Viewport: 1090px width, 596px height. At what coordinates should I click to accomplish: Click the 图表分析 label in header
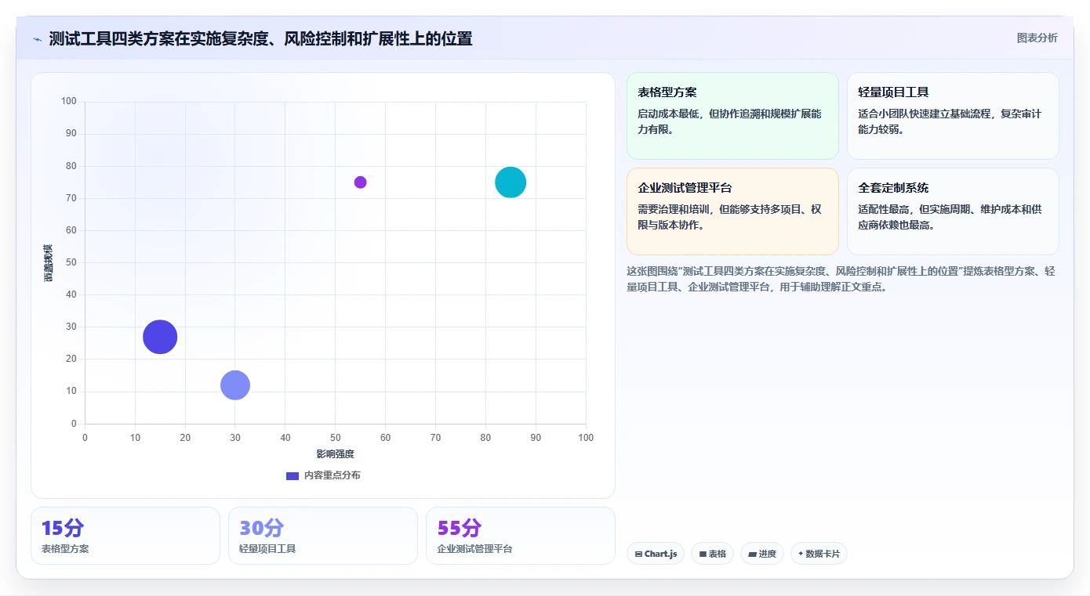[1037, 38]
